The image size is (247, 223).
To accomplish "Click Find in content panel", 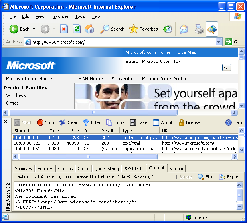I will [206, 177].
